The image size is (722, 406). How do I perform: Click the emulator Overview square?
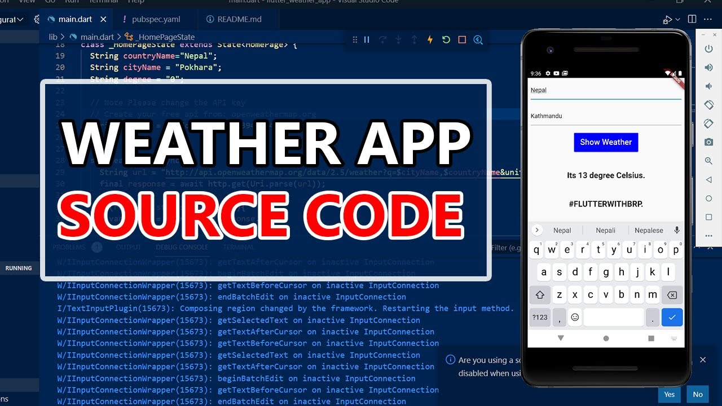point(709,217)
